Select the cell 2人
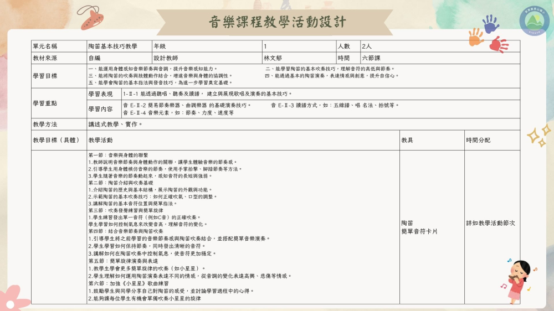The height and width of the screenshot is (311, 554). click(x=440, y=46)
